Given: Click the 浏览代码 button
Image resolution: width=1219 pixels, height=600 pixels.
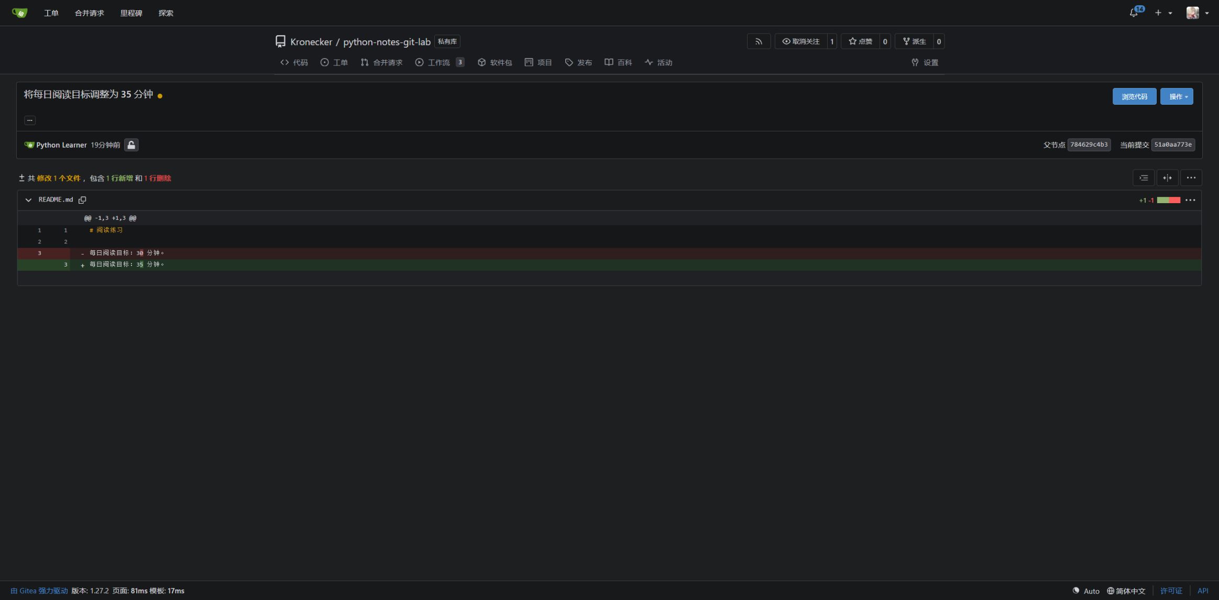Looking at the screenshot, I should pos(1134,96).
